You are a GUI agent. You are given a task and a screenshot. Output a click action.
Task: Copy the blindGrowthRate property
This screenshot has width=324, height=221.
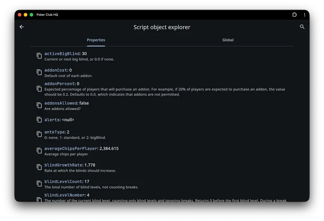(x=39, y=167)
